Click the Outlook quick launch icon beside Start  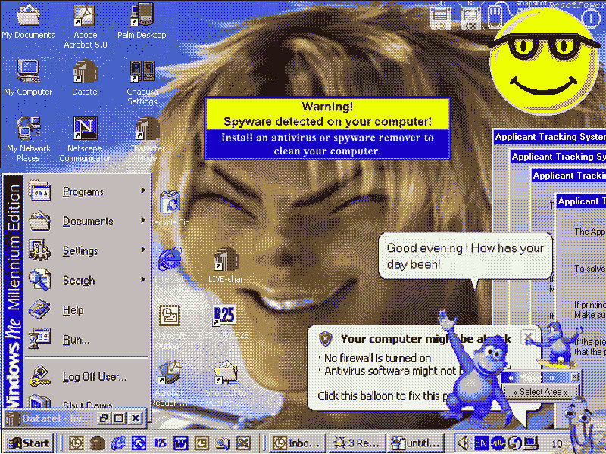77,443
